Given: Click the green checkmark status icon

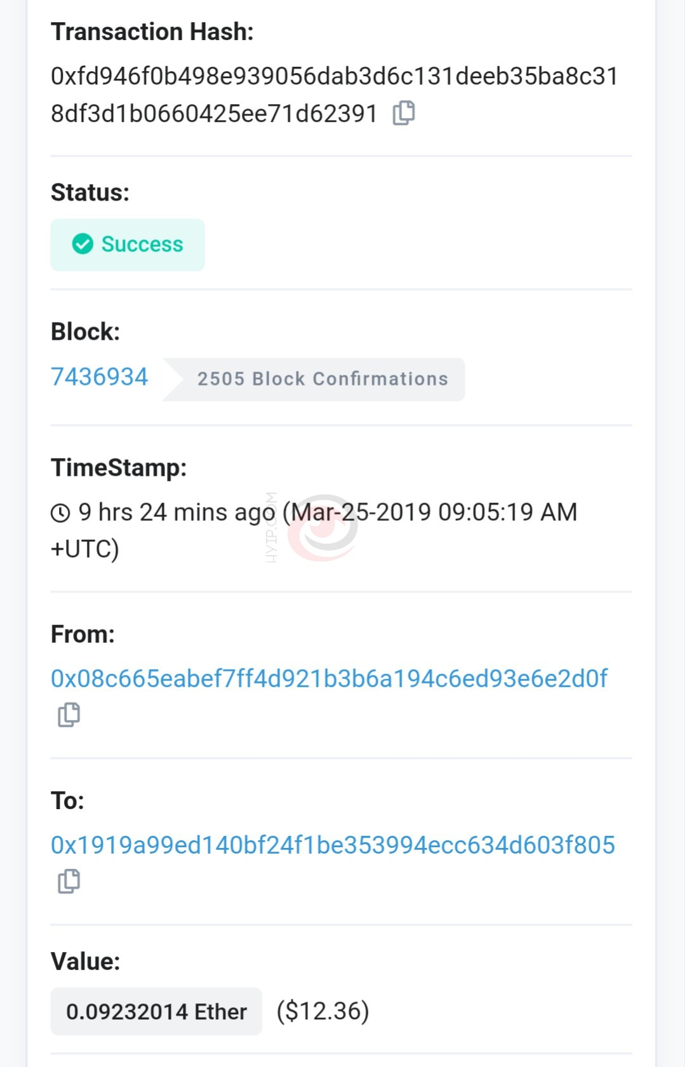Looking at the screenshot, I should click(x=83, y=244).
